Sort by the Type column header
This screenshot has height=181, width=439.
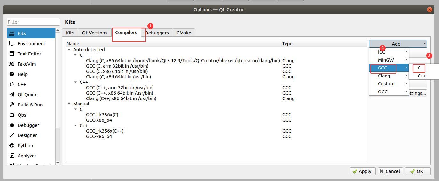(324, 44)
